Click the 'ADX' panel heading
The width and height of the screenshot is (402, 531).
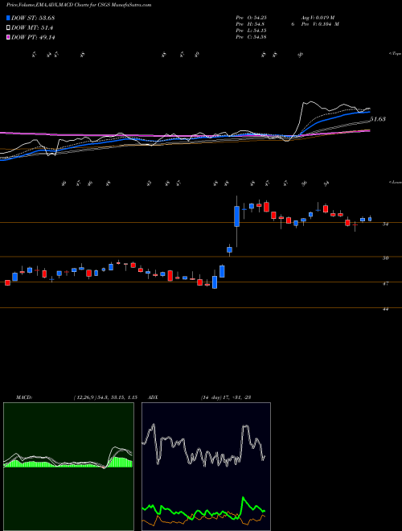click(154, 397)
